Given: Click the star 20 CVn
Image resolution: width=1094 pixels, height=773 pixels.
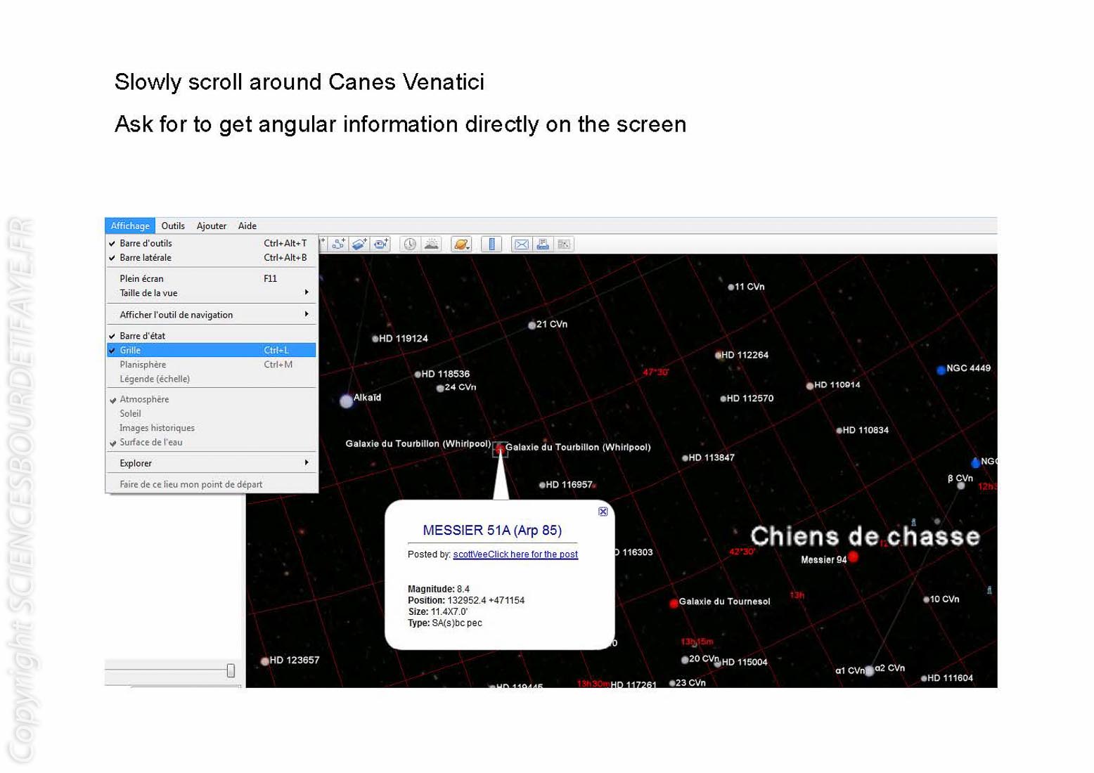Looking at the screenshot, I should tap(685, 660).
